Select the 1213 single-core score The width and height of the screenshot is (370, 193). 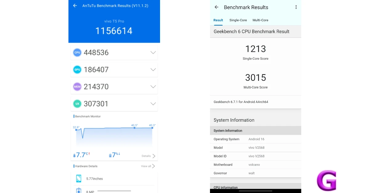pyautogui.click(x=256, y=49)
